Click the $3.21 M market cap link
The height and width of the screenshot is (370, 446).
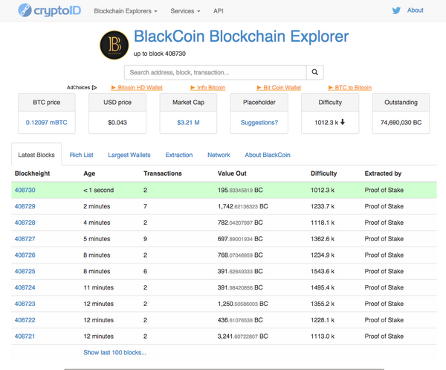[188, 123]
